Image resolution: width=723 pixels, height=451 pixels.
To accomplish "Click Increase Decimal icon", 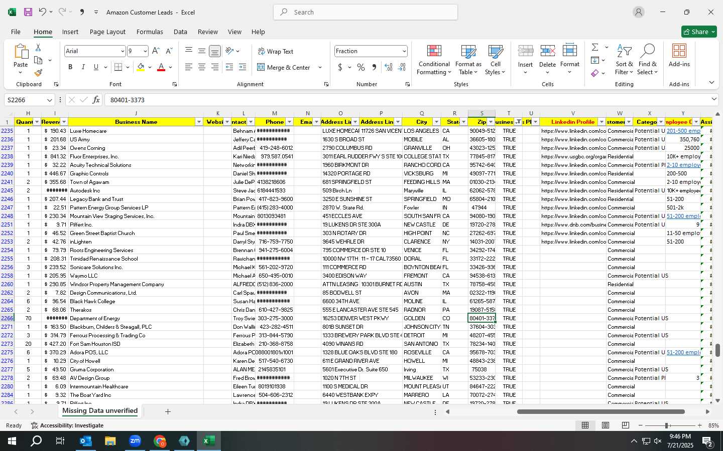I will [389, 67].
